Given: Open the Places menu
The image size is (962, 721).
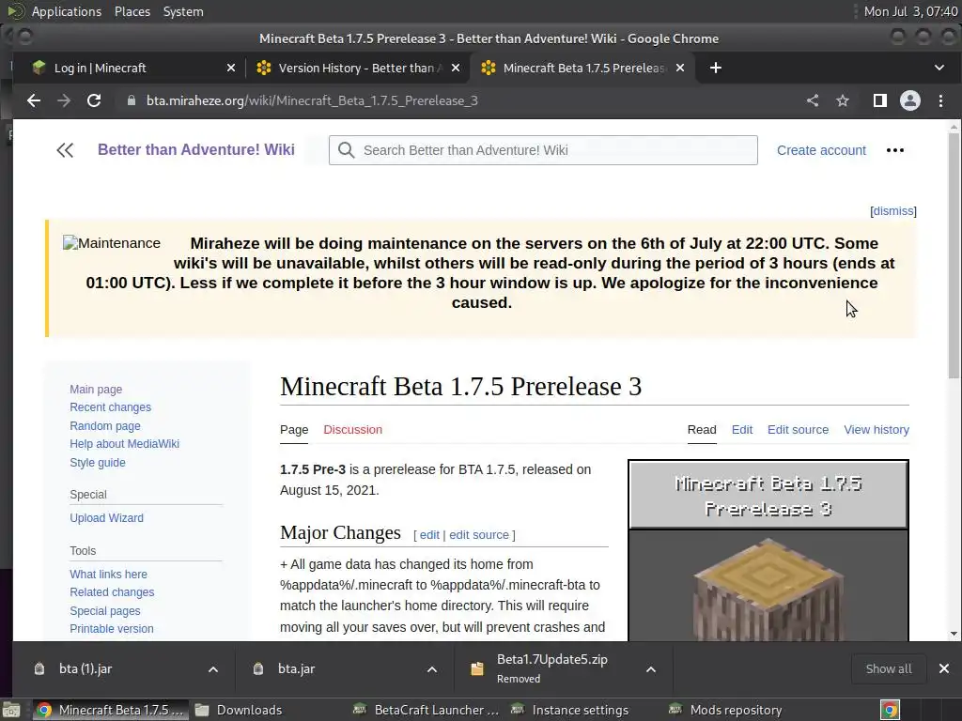Looking at the screenshot, I should tap(132, 11).
